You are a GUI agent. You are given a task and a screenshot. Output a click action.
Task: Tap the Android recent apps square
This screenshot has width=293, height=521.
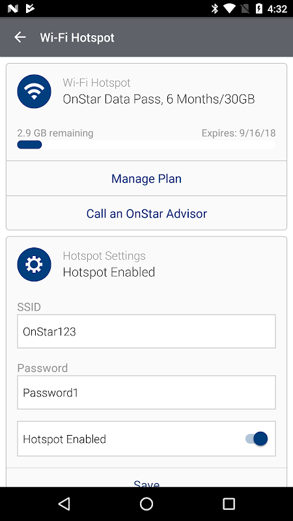point(229,503)
